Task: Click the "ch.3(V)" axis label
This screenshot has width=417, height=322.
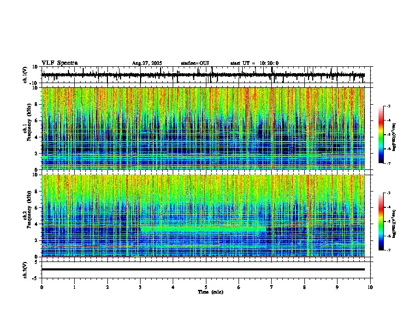Action: 25,270
